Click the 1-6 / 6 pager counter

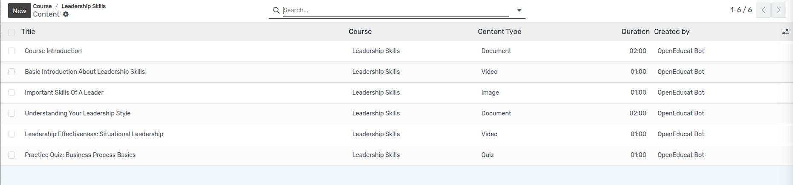pos(741,10)
